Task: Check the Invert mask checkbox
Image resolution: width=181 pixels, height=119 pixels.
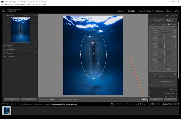Action: (x=157, y=76)
